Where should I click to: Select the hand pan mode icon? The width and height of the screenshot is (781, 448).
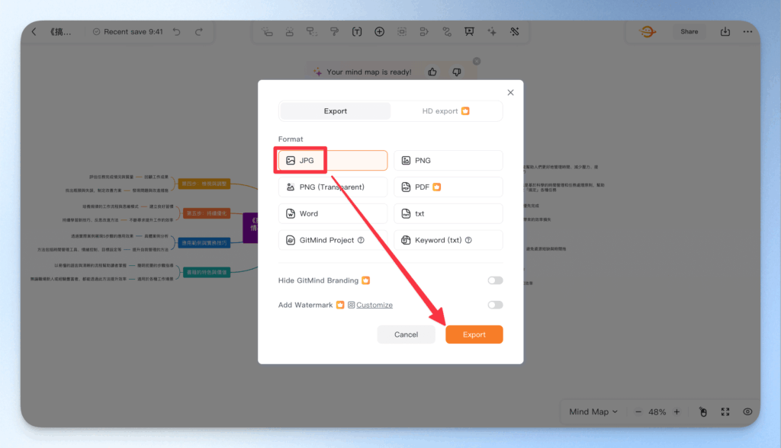[x=703, y=411]
